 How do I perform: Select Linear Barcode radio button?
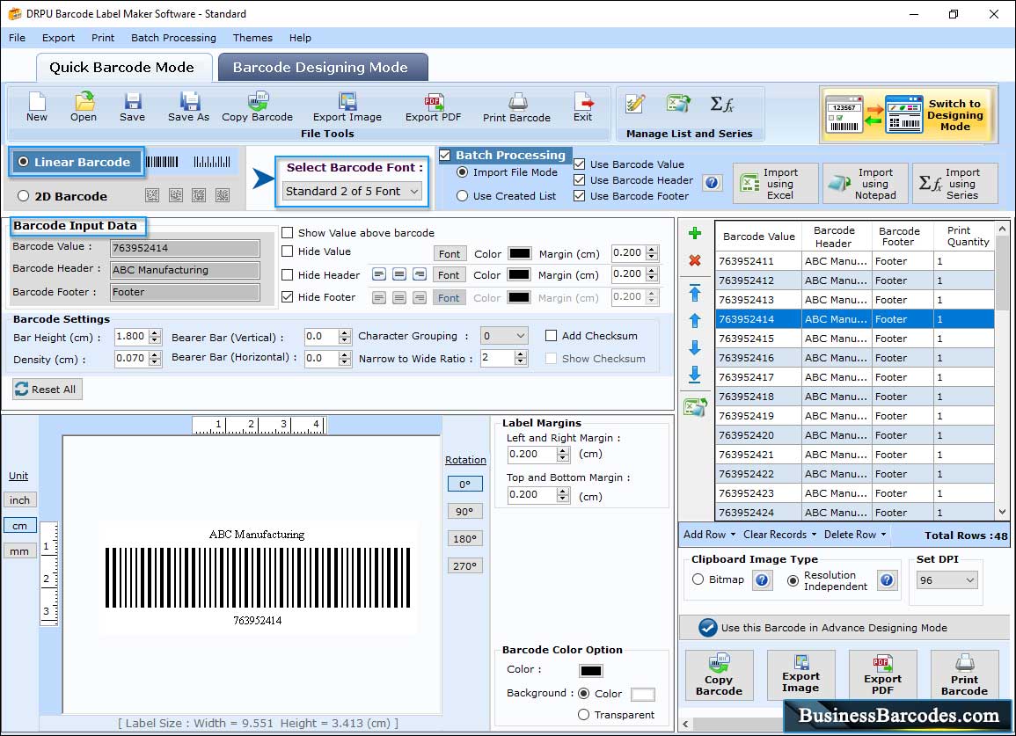pyautogui.click(x=24, y=162)
